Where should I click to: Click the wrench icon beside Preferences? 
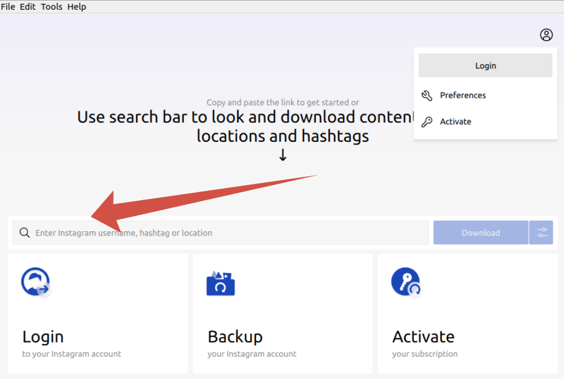click(427, 96)
